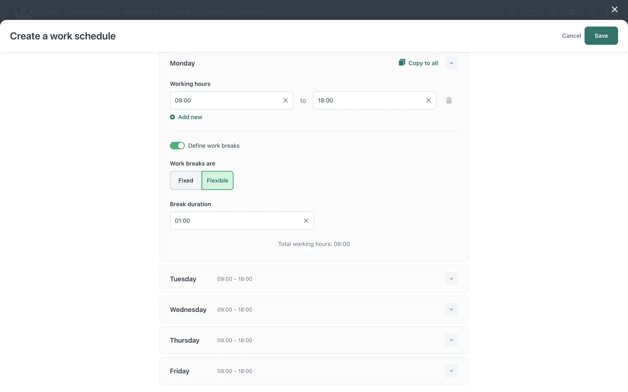Expand the Wednesday schedule
628x392 pixels.
[x=451, y=309]
